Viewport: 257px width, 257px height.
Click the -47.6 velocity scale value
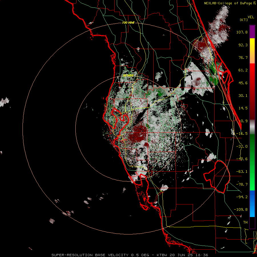(x=242, y=159)
